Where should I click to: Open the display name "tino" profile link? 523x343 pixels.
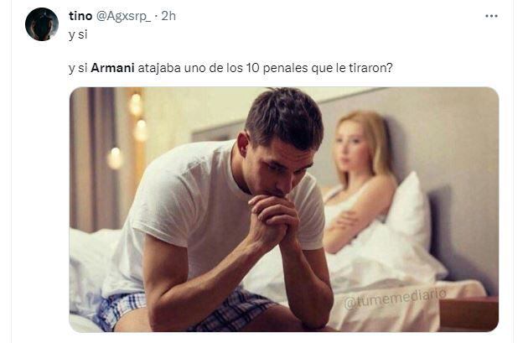[x=80, y=16]
